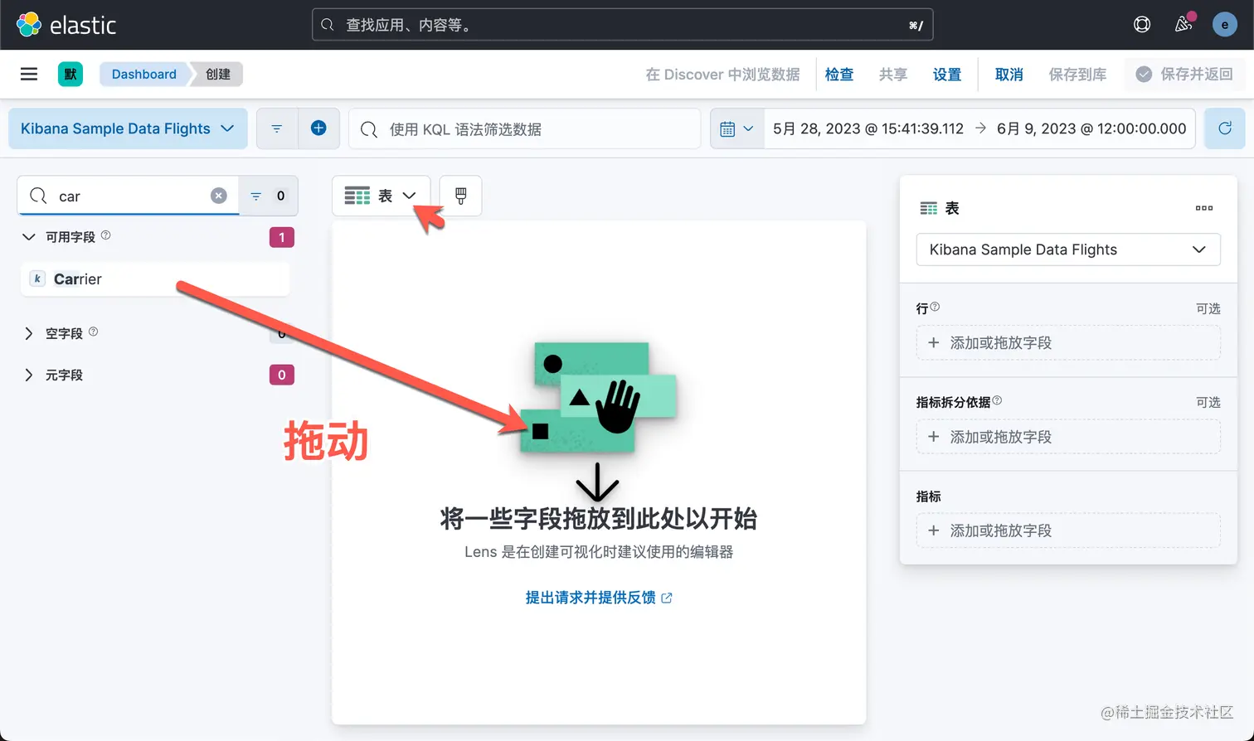Open the 表 chart type dropdown
The height and width of the screenshot is (741, 1254).
click(381, 196)
